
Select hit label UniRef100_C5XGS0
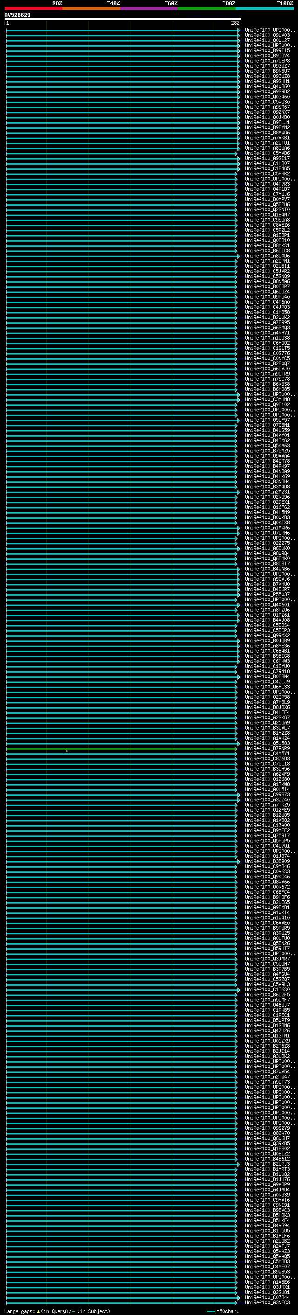pos(267,102)
